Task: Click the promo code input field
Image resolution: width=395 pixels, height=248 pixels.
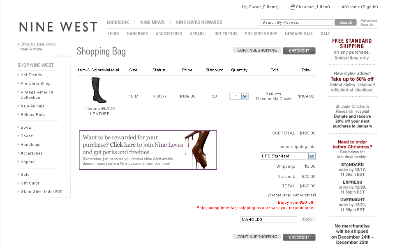Action: [x=268, y=220]
